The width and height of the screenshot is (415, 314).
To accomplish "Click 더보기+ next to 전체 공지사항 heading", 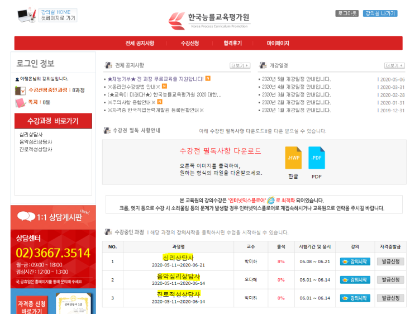I will pyautogui.click(x=240, y=66).
